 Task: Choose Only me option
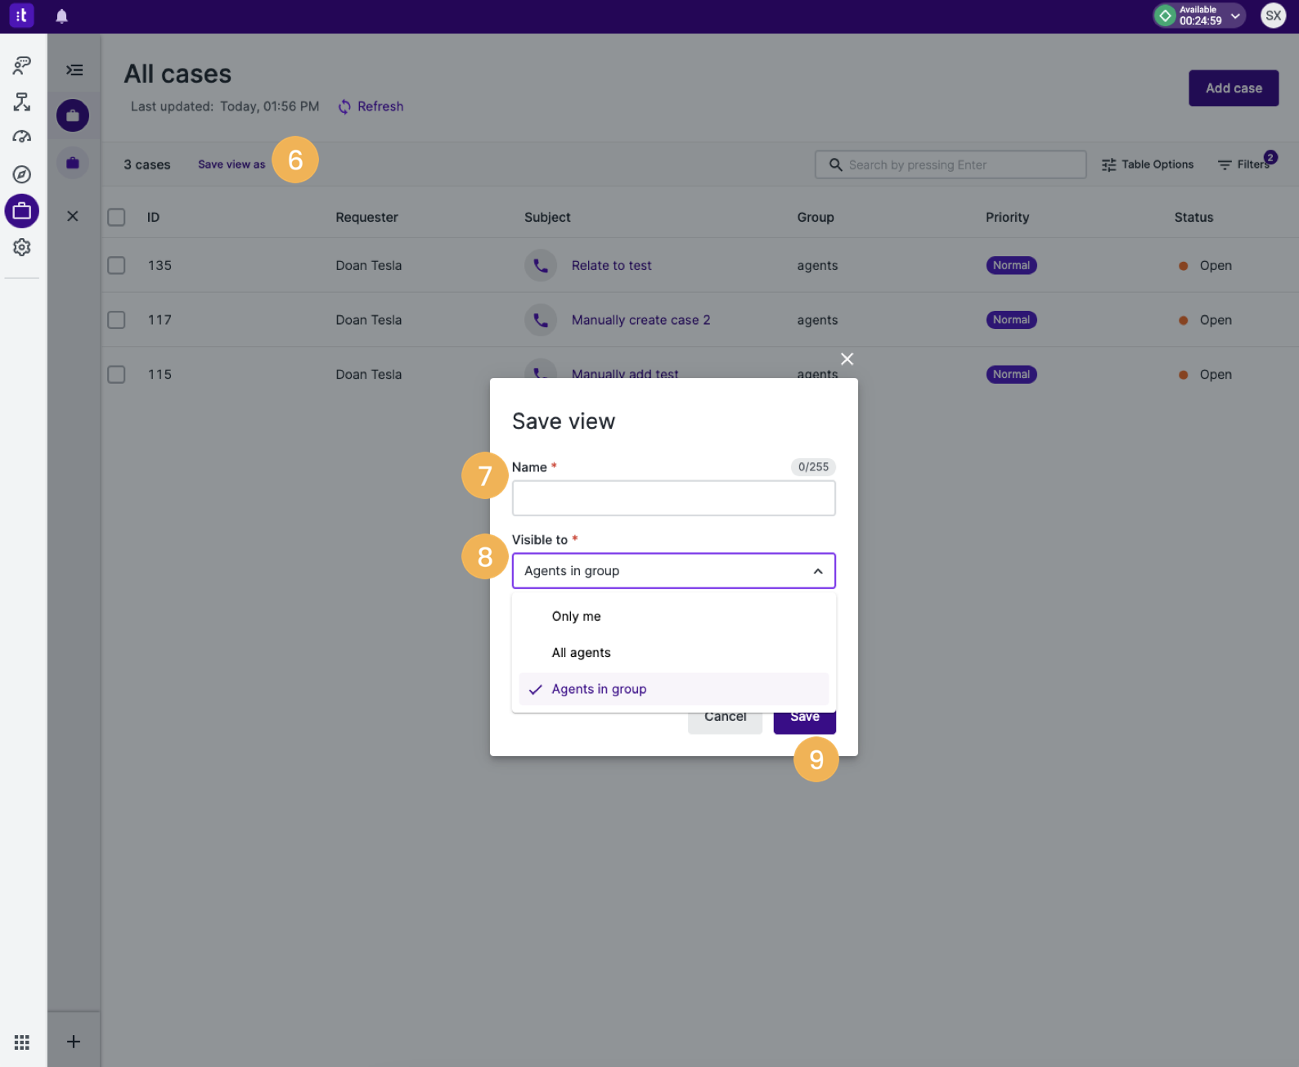point(674,616)
